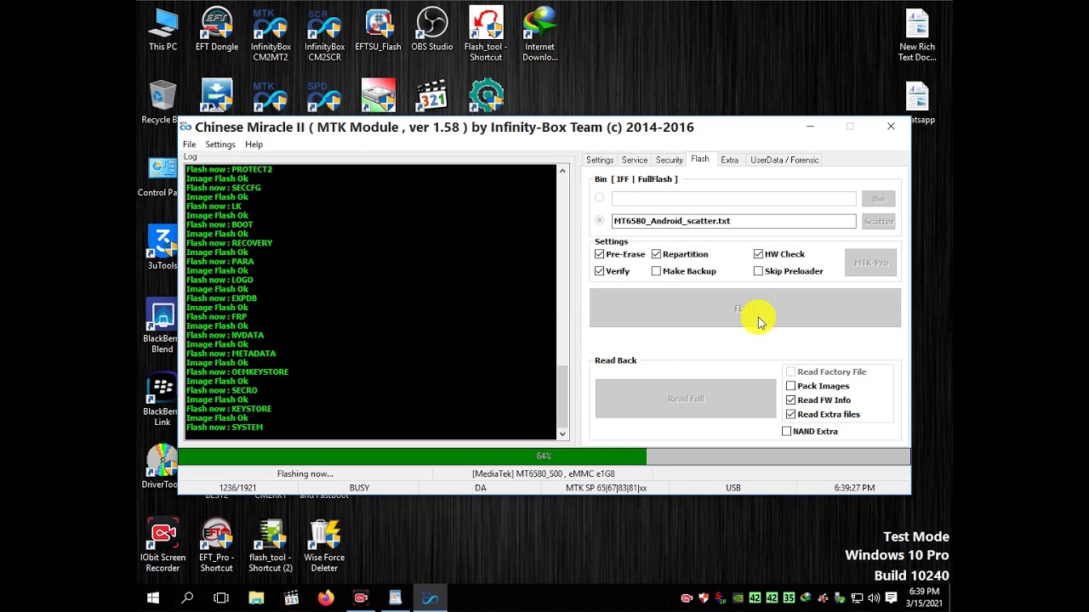The image size is (1089, 612).
Task: Open the Help menu
Action: [x=254, y=144]
